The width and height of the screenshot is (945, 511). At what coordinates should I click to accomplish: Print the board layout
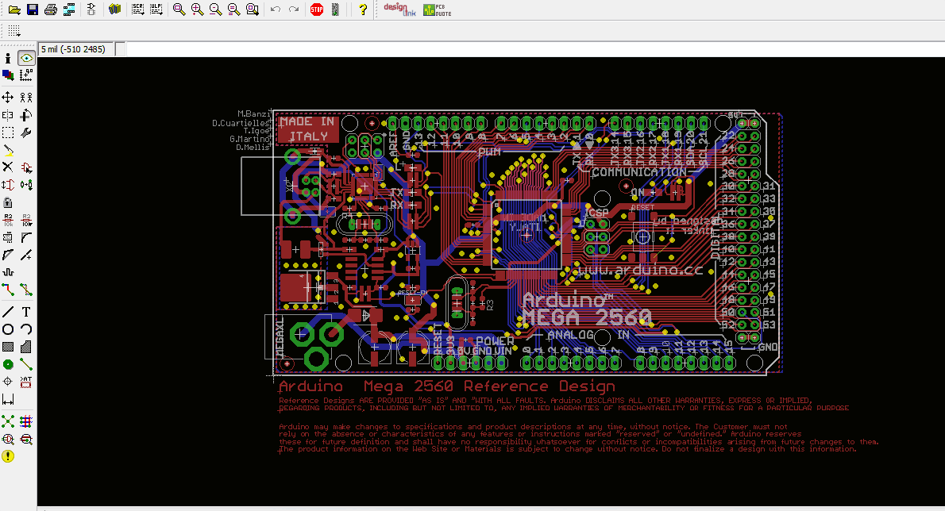click(51, 10)
